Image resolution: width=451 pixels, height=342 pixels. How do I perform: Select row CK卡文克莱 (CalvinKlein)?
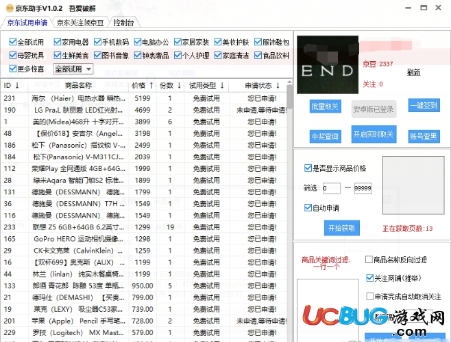144,251
